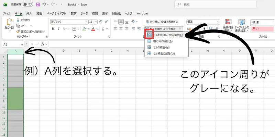Click Format as Table (テーブルとして書式設定)
The image size is (275, 137).
tap(242, 25)
